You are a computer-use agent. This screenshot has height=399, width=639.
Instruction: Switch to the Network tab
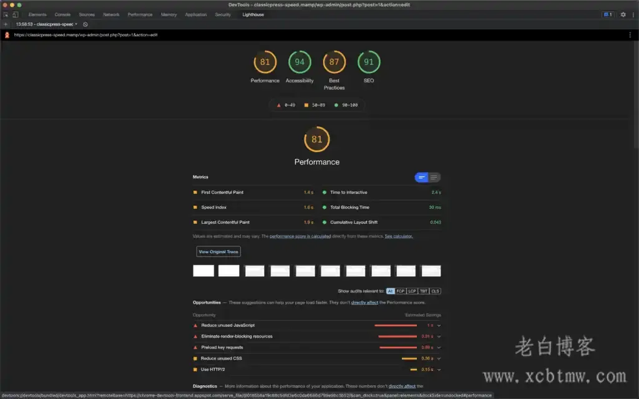point(111,14)
